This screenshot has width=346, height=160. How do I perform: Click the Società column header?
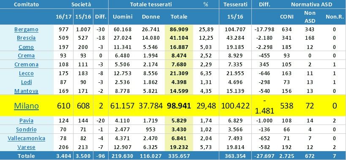(81, 4)
